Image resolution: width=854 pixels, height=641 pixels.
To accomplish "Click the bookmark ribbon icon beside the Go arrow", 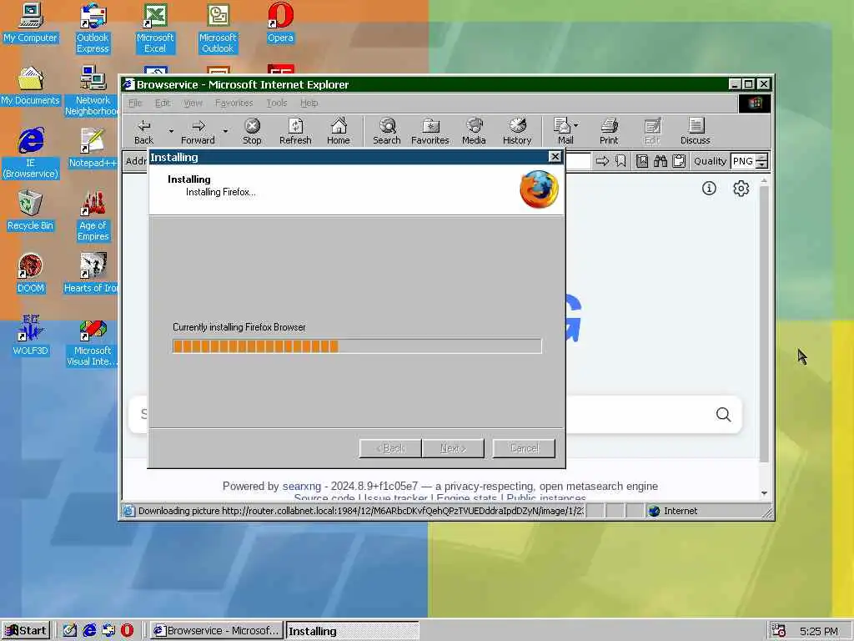I will pyautogui.click(x=620, y=161).
